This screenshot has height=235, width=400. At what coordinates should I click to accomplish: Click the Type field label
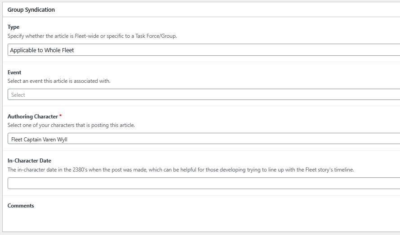coord(13,27)
